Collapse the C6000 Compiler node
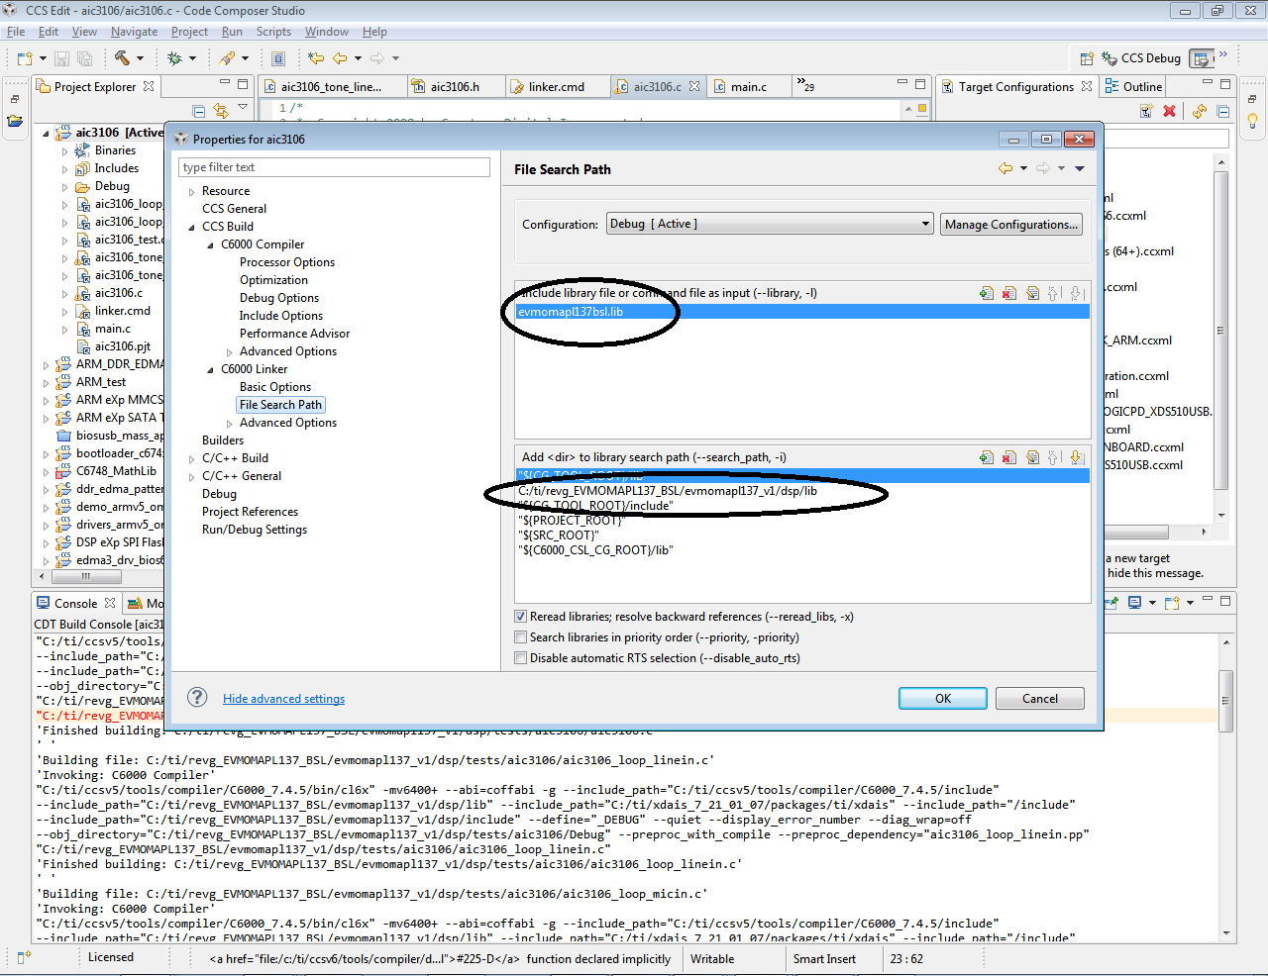This screenshot has height=976, width=1268. coord(210,245)
